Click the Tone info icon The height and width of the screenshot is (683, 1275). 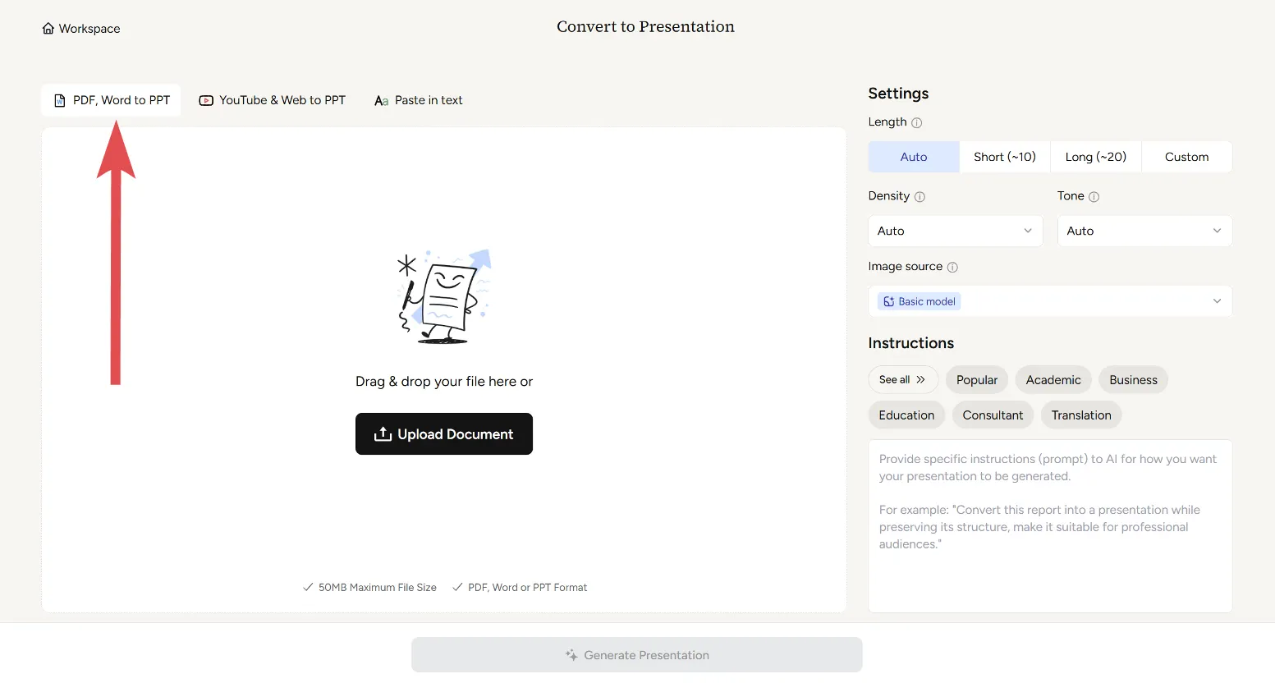(x=1094, y=197)
